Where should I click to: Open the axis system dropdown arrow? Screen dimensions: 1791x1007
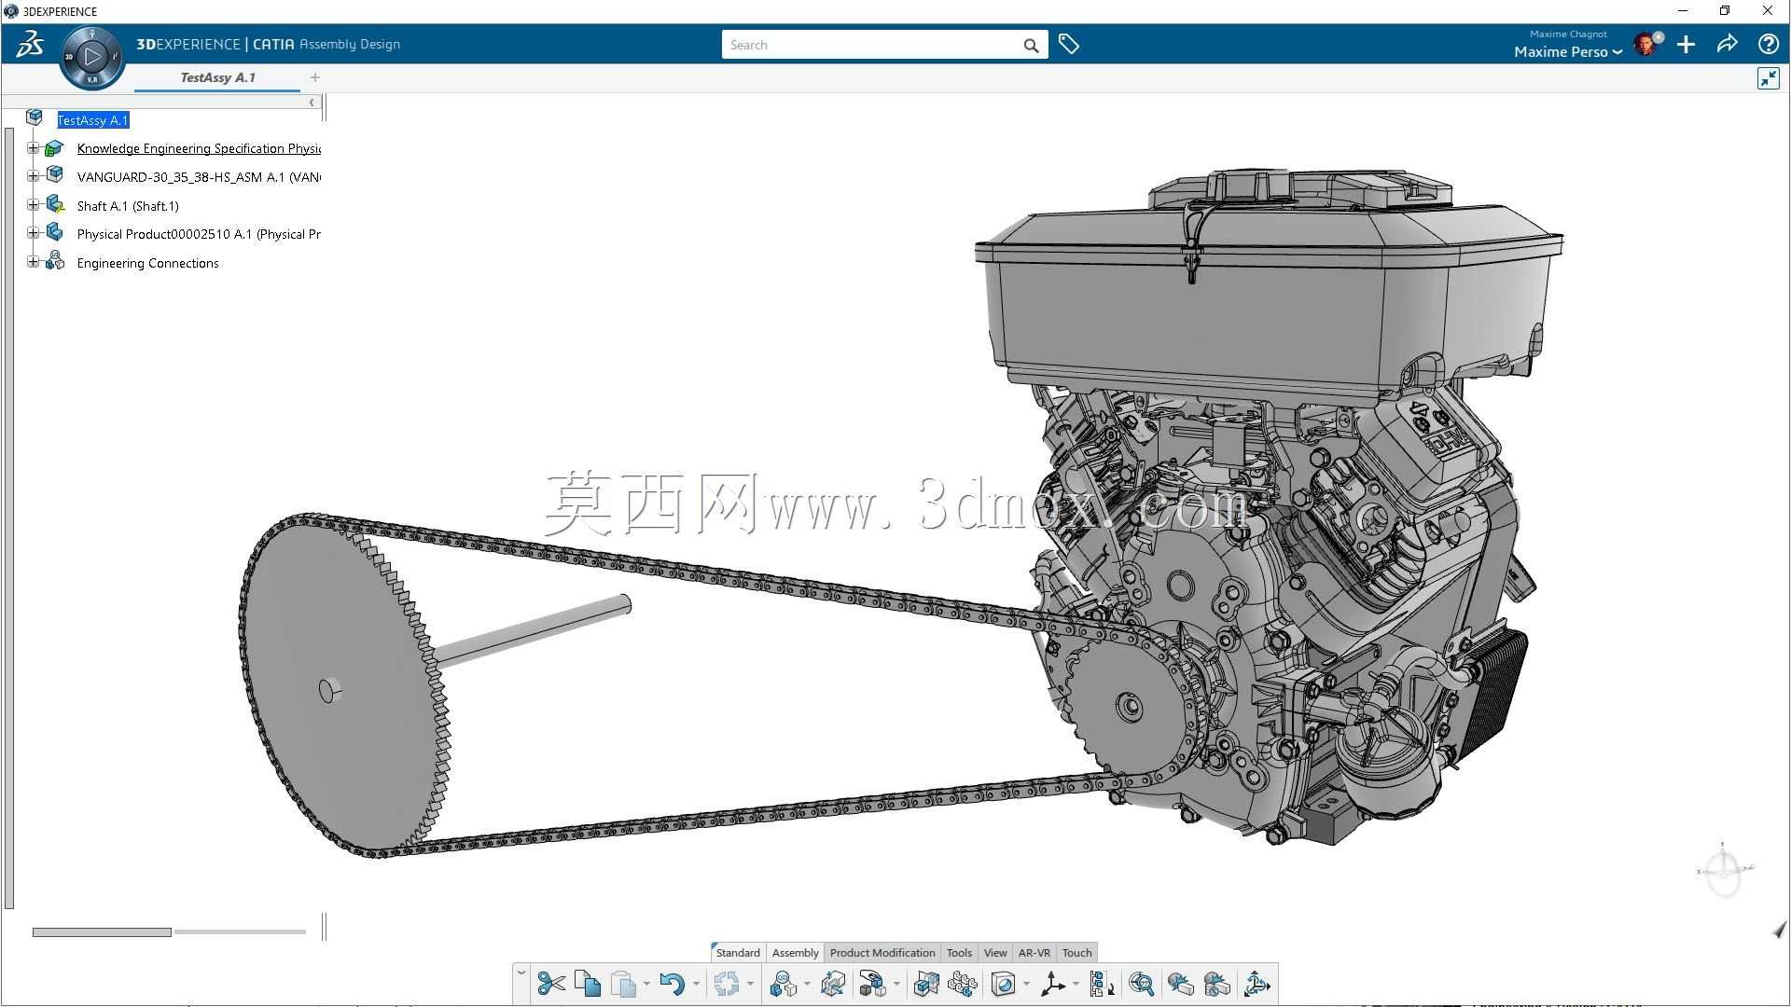click(1076, 984)
